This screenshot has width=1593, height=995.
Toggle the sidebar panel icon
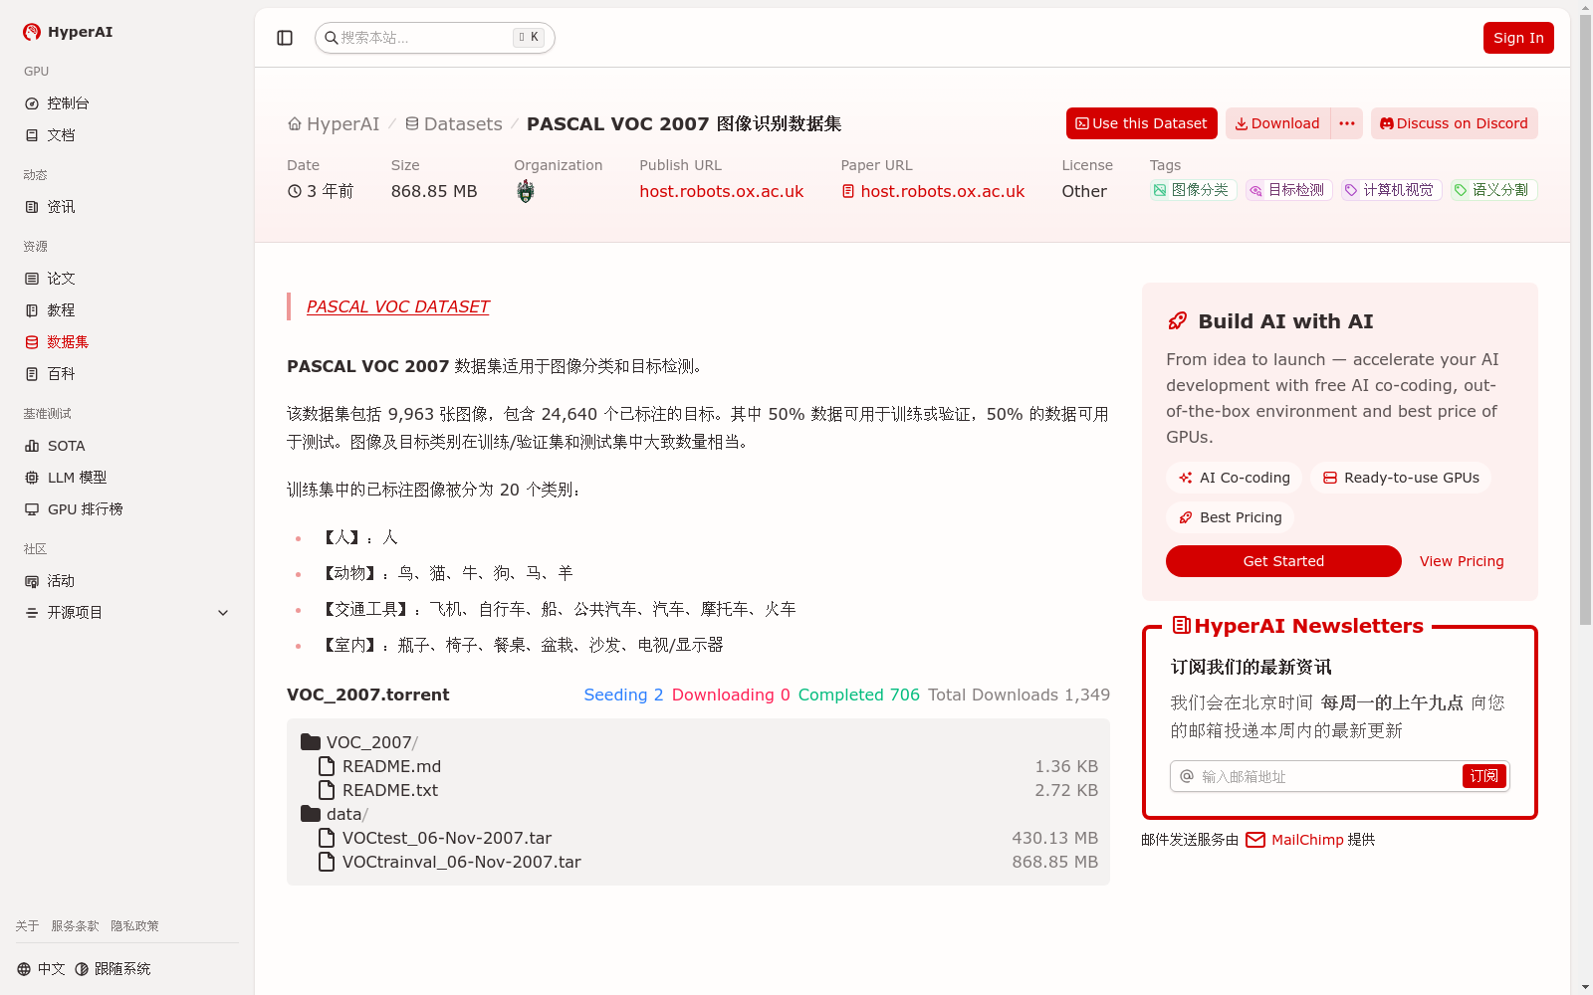click(x=285, y=38)
